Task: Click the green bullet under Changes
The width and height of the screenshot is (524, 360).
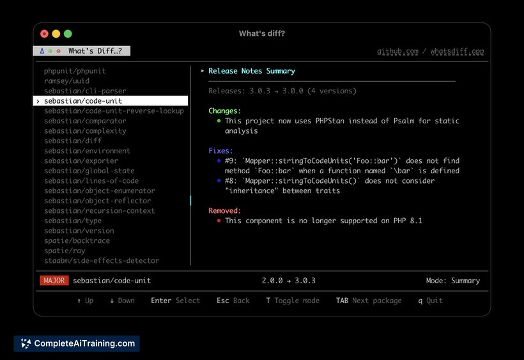Action: coord(219,121)
